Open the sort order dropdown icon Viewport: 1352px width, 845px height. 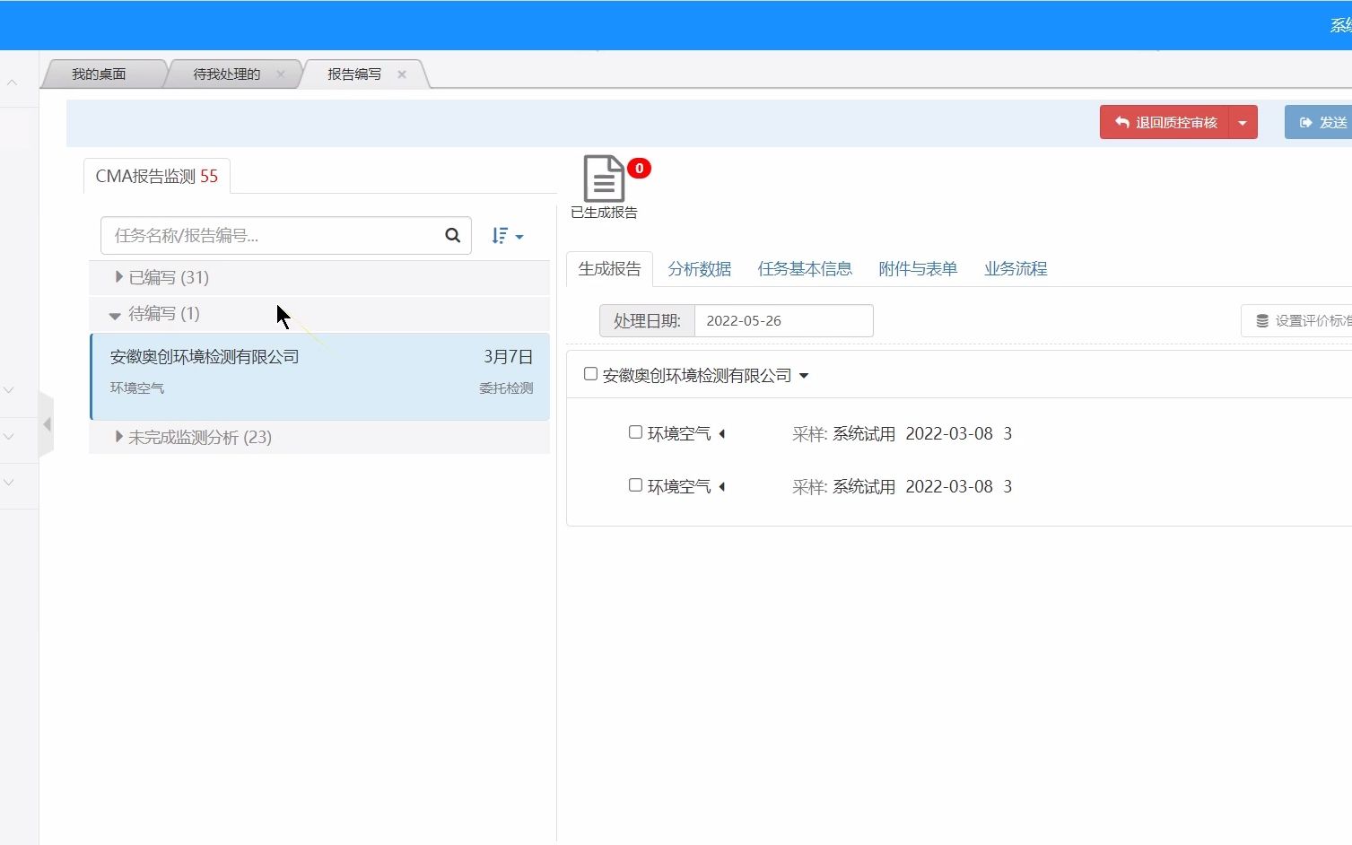pyautogui.click(x=507, y=236)
